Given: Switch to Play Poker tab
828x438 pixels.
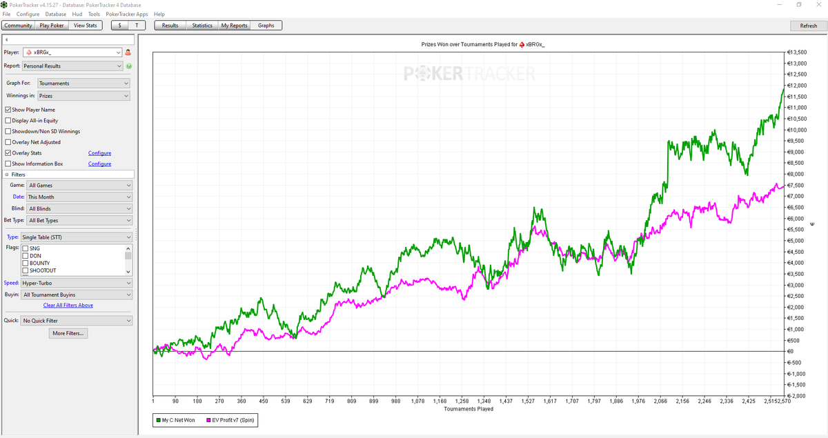Looking at the screenshot, I should coord(52,26).
